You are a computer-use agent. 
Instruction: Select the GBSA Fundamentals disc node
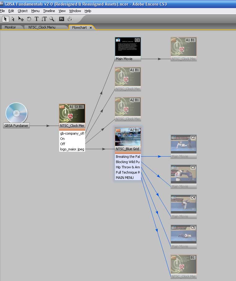[16, 115]
